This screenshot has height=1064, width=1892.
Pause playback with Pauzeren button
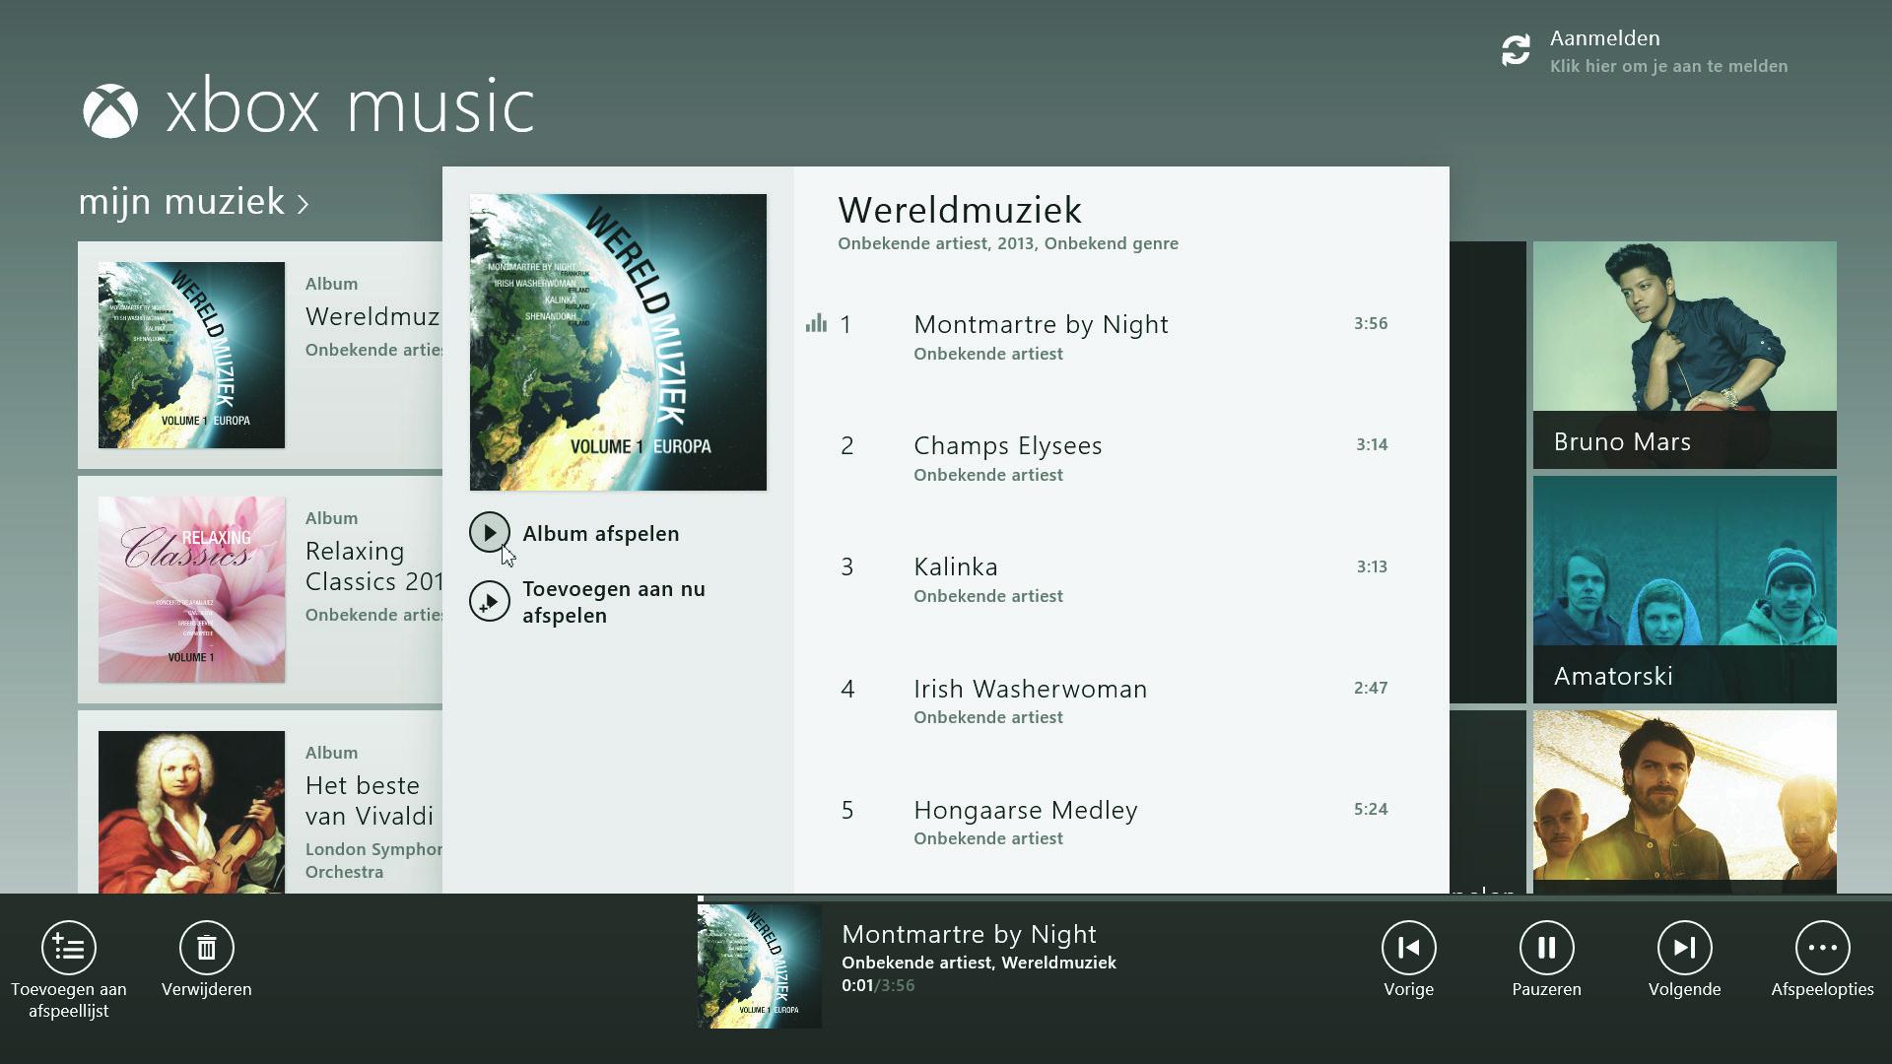coord(1547,948)
